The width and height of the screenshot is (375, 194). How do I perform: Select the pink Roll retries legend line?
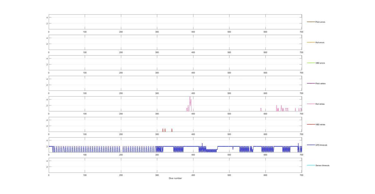point(311,104)
